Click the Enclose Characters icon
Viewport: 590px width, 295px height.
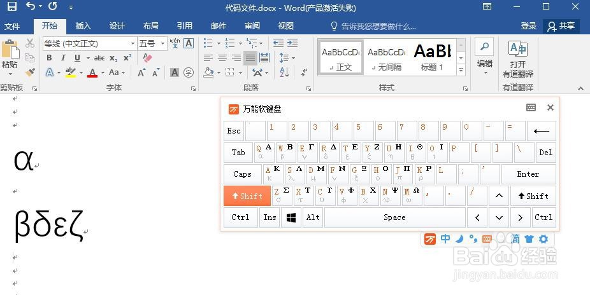(x=189, y=72)
